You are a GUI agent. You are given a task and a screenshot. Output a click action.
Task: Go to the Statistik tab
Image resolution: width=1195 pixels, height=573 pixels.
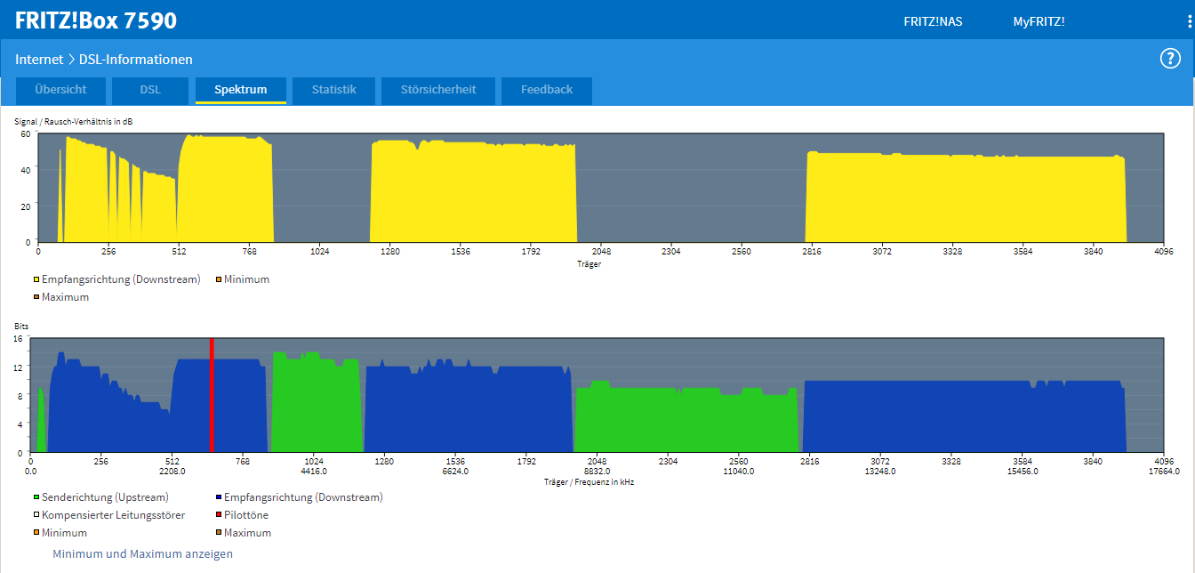click(334, 91)
